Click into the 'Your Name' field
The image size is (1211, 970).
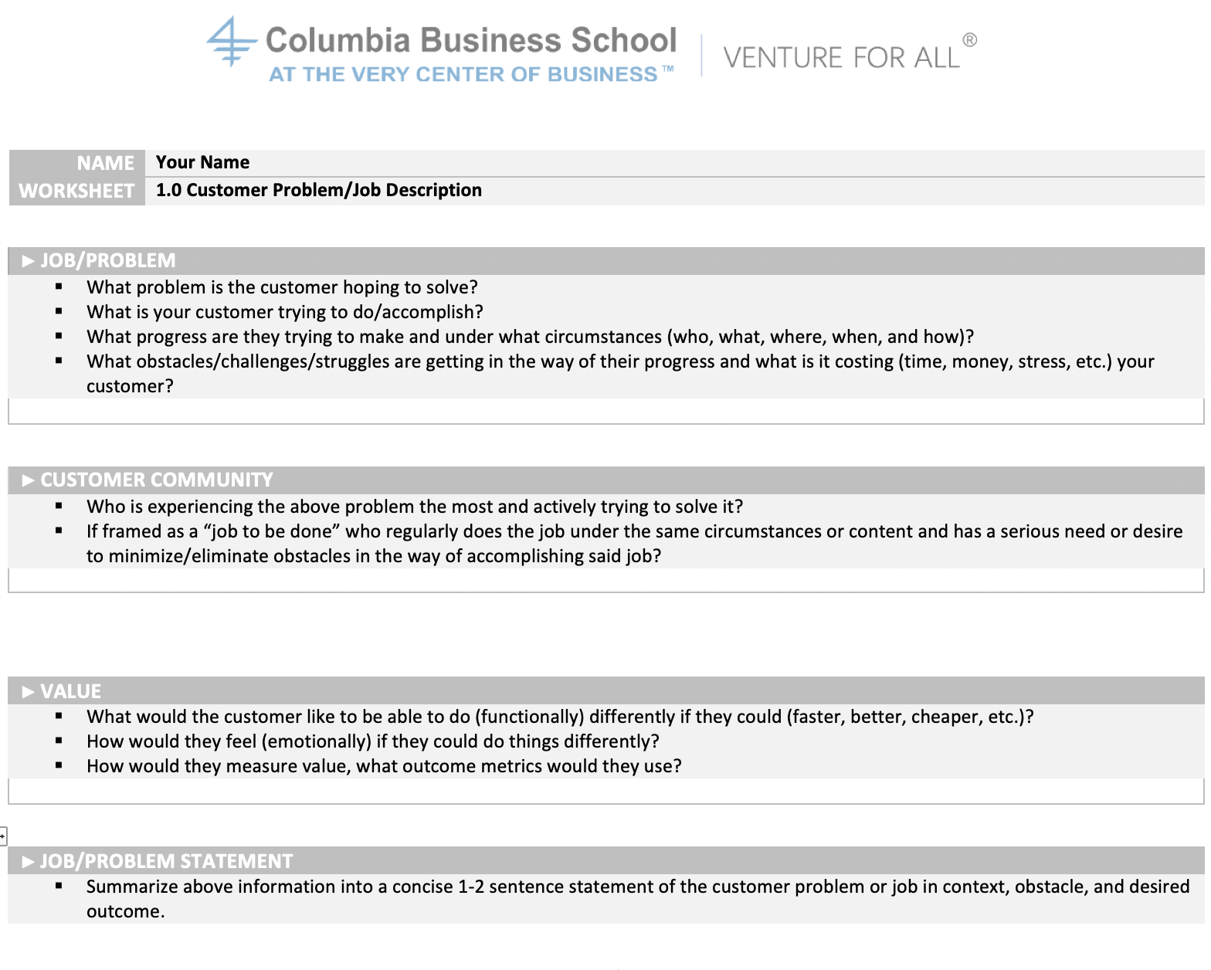click(x=202, y=162)
